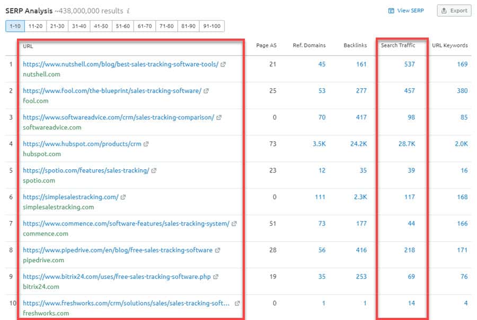Select the 11-20 results page tab
Screen dimensions: 477x320
click(36, 26)
